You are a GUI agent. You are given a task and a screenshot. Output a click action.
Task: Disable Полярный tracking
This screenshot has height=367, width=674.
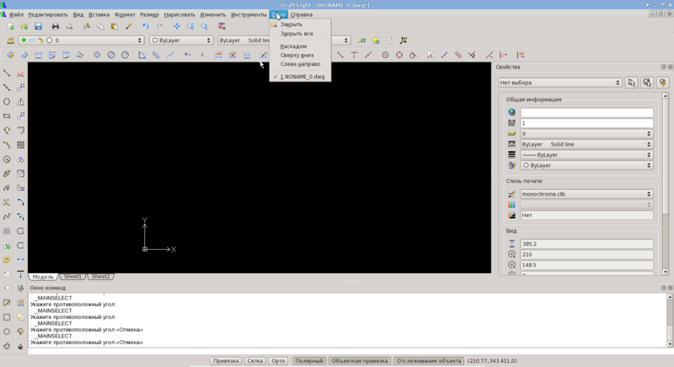pos(309,361)
